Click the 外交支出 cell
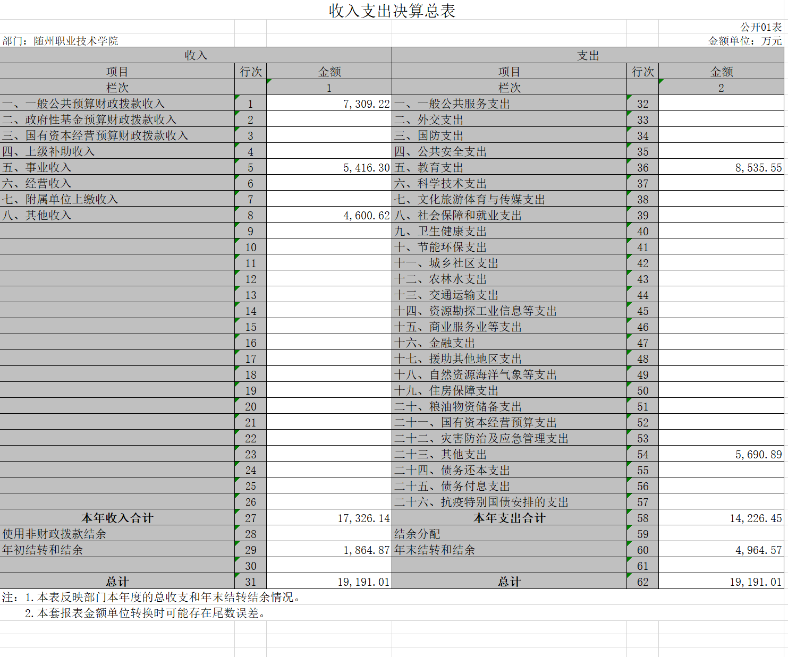Image resolution: width=788 pixels, height=657 pixels. tap(510, 120)
